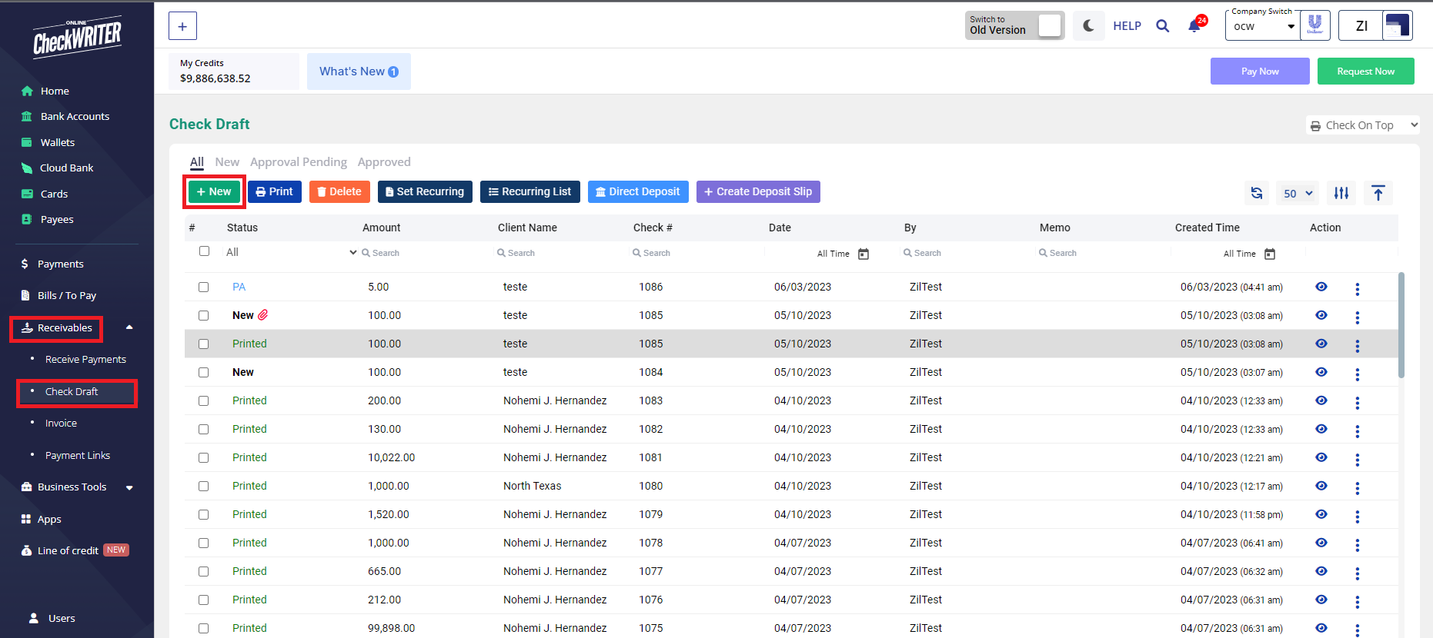Image resolution: width=1433 pixels, height=638 pixels.
Task: Expand Business Tools in sidebar
Action: 129,487
